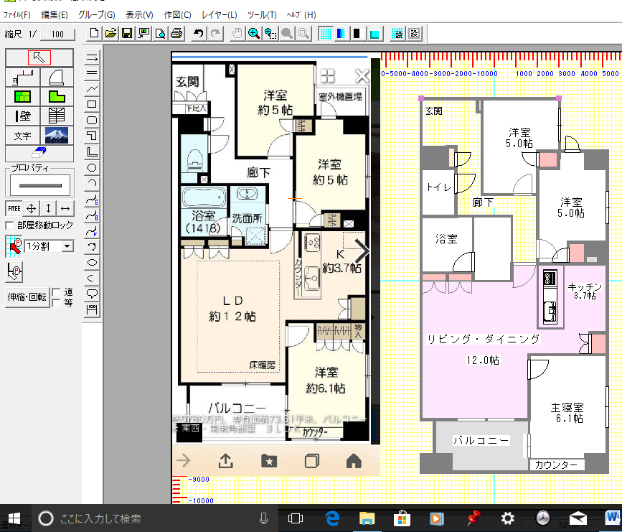Select the arrow pointer tool
The image size is (622, 532).
tap(39, 57)
